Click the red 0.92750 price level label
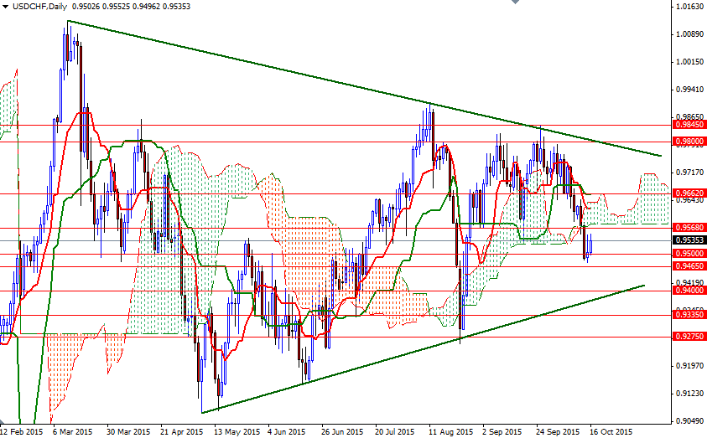707x438 pixels. 689,337
